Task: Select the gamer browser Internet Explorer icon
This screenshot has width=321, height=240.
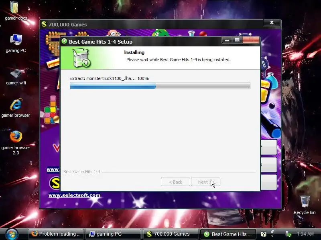Action: [16, 108]
